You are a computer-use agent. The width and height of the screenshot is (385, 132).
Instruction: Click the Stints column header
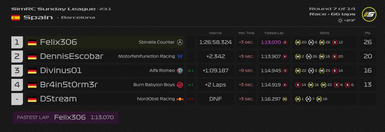click(325, 33)
